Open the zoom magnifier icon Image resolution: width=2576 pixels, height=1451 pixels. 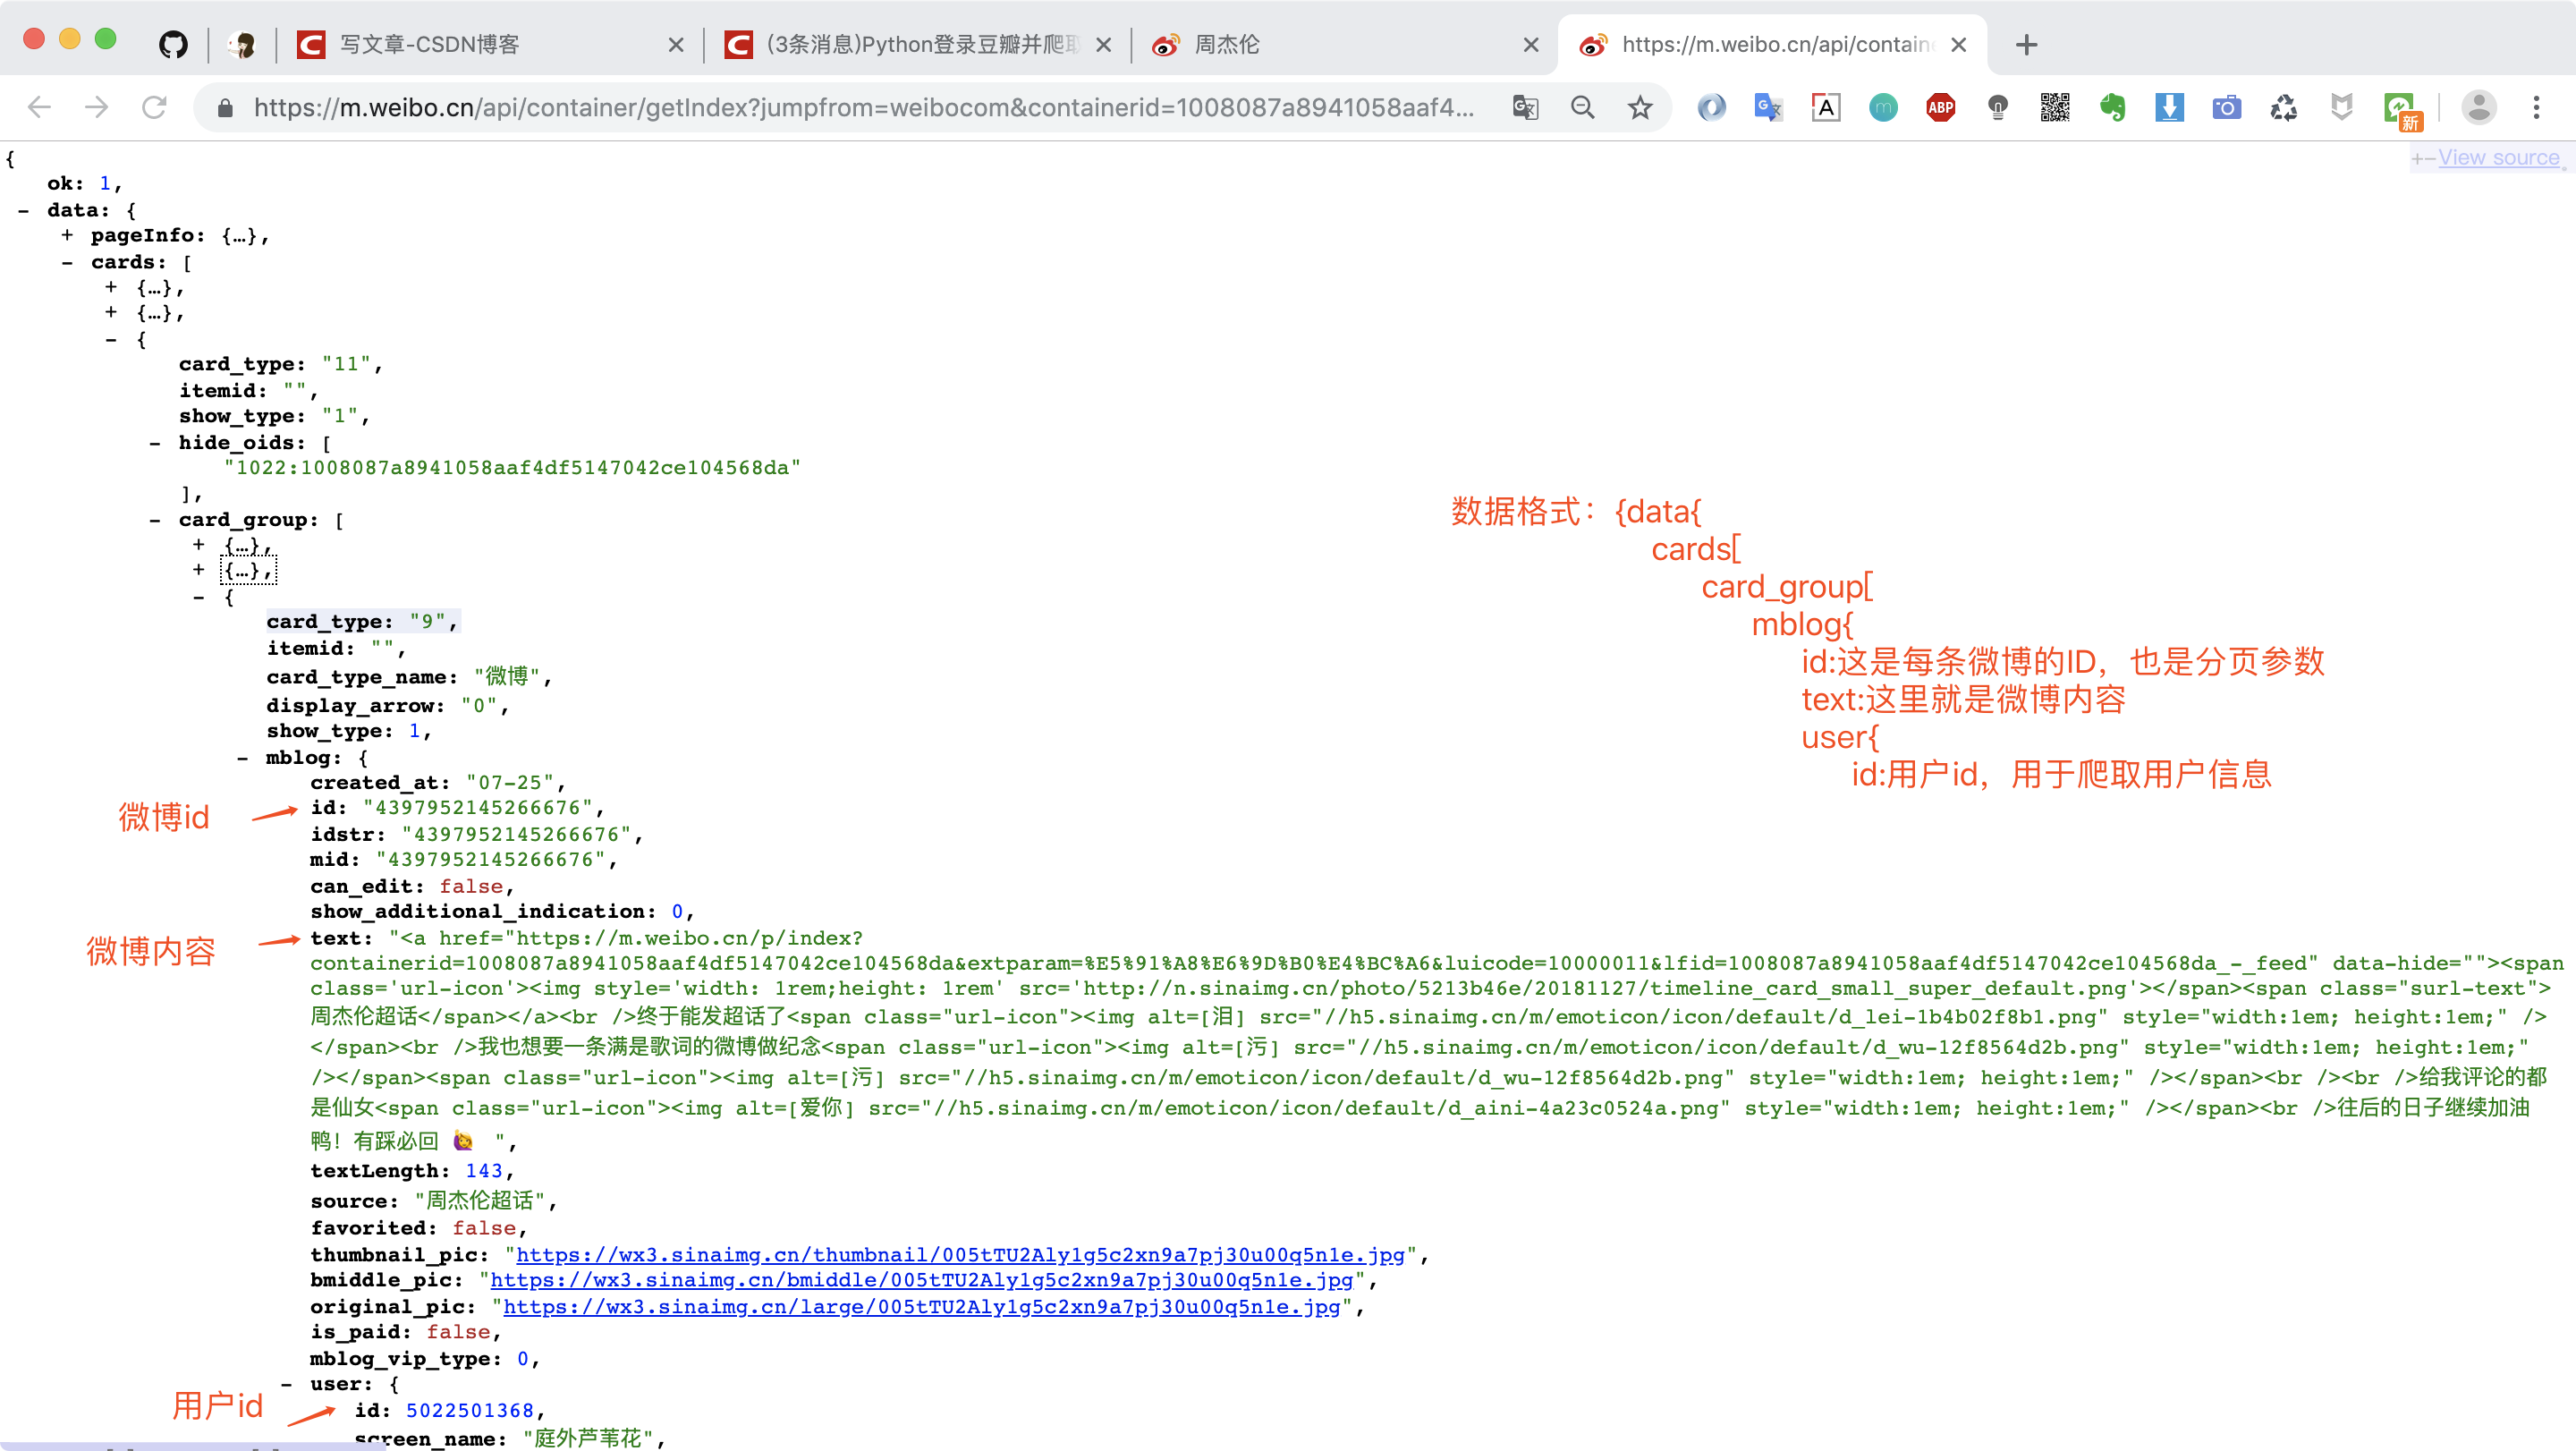pyautogui.click(x=1582, y=107)
